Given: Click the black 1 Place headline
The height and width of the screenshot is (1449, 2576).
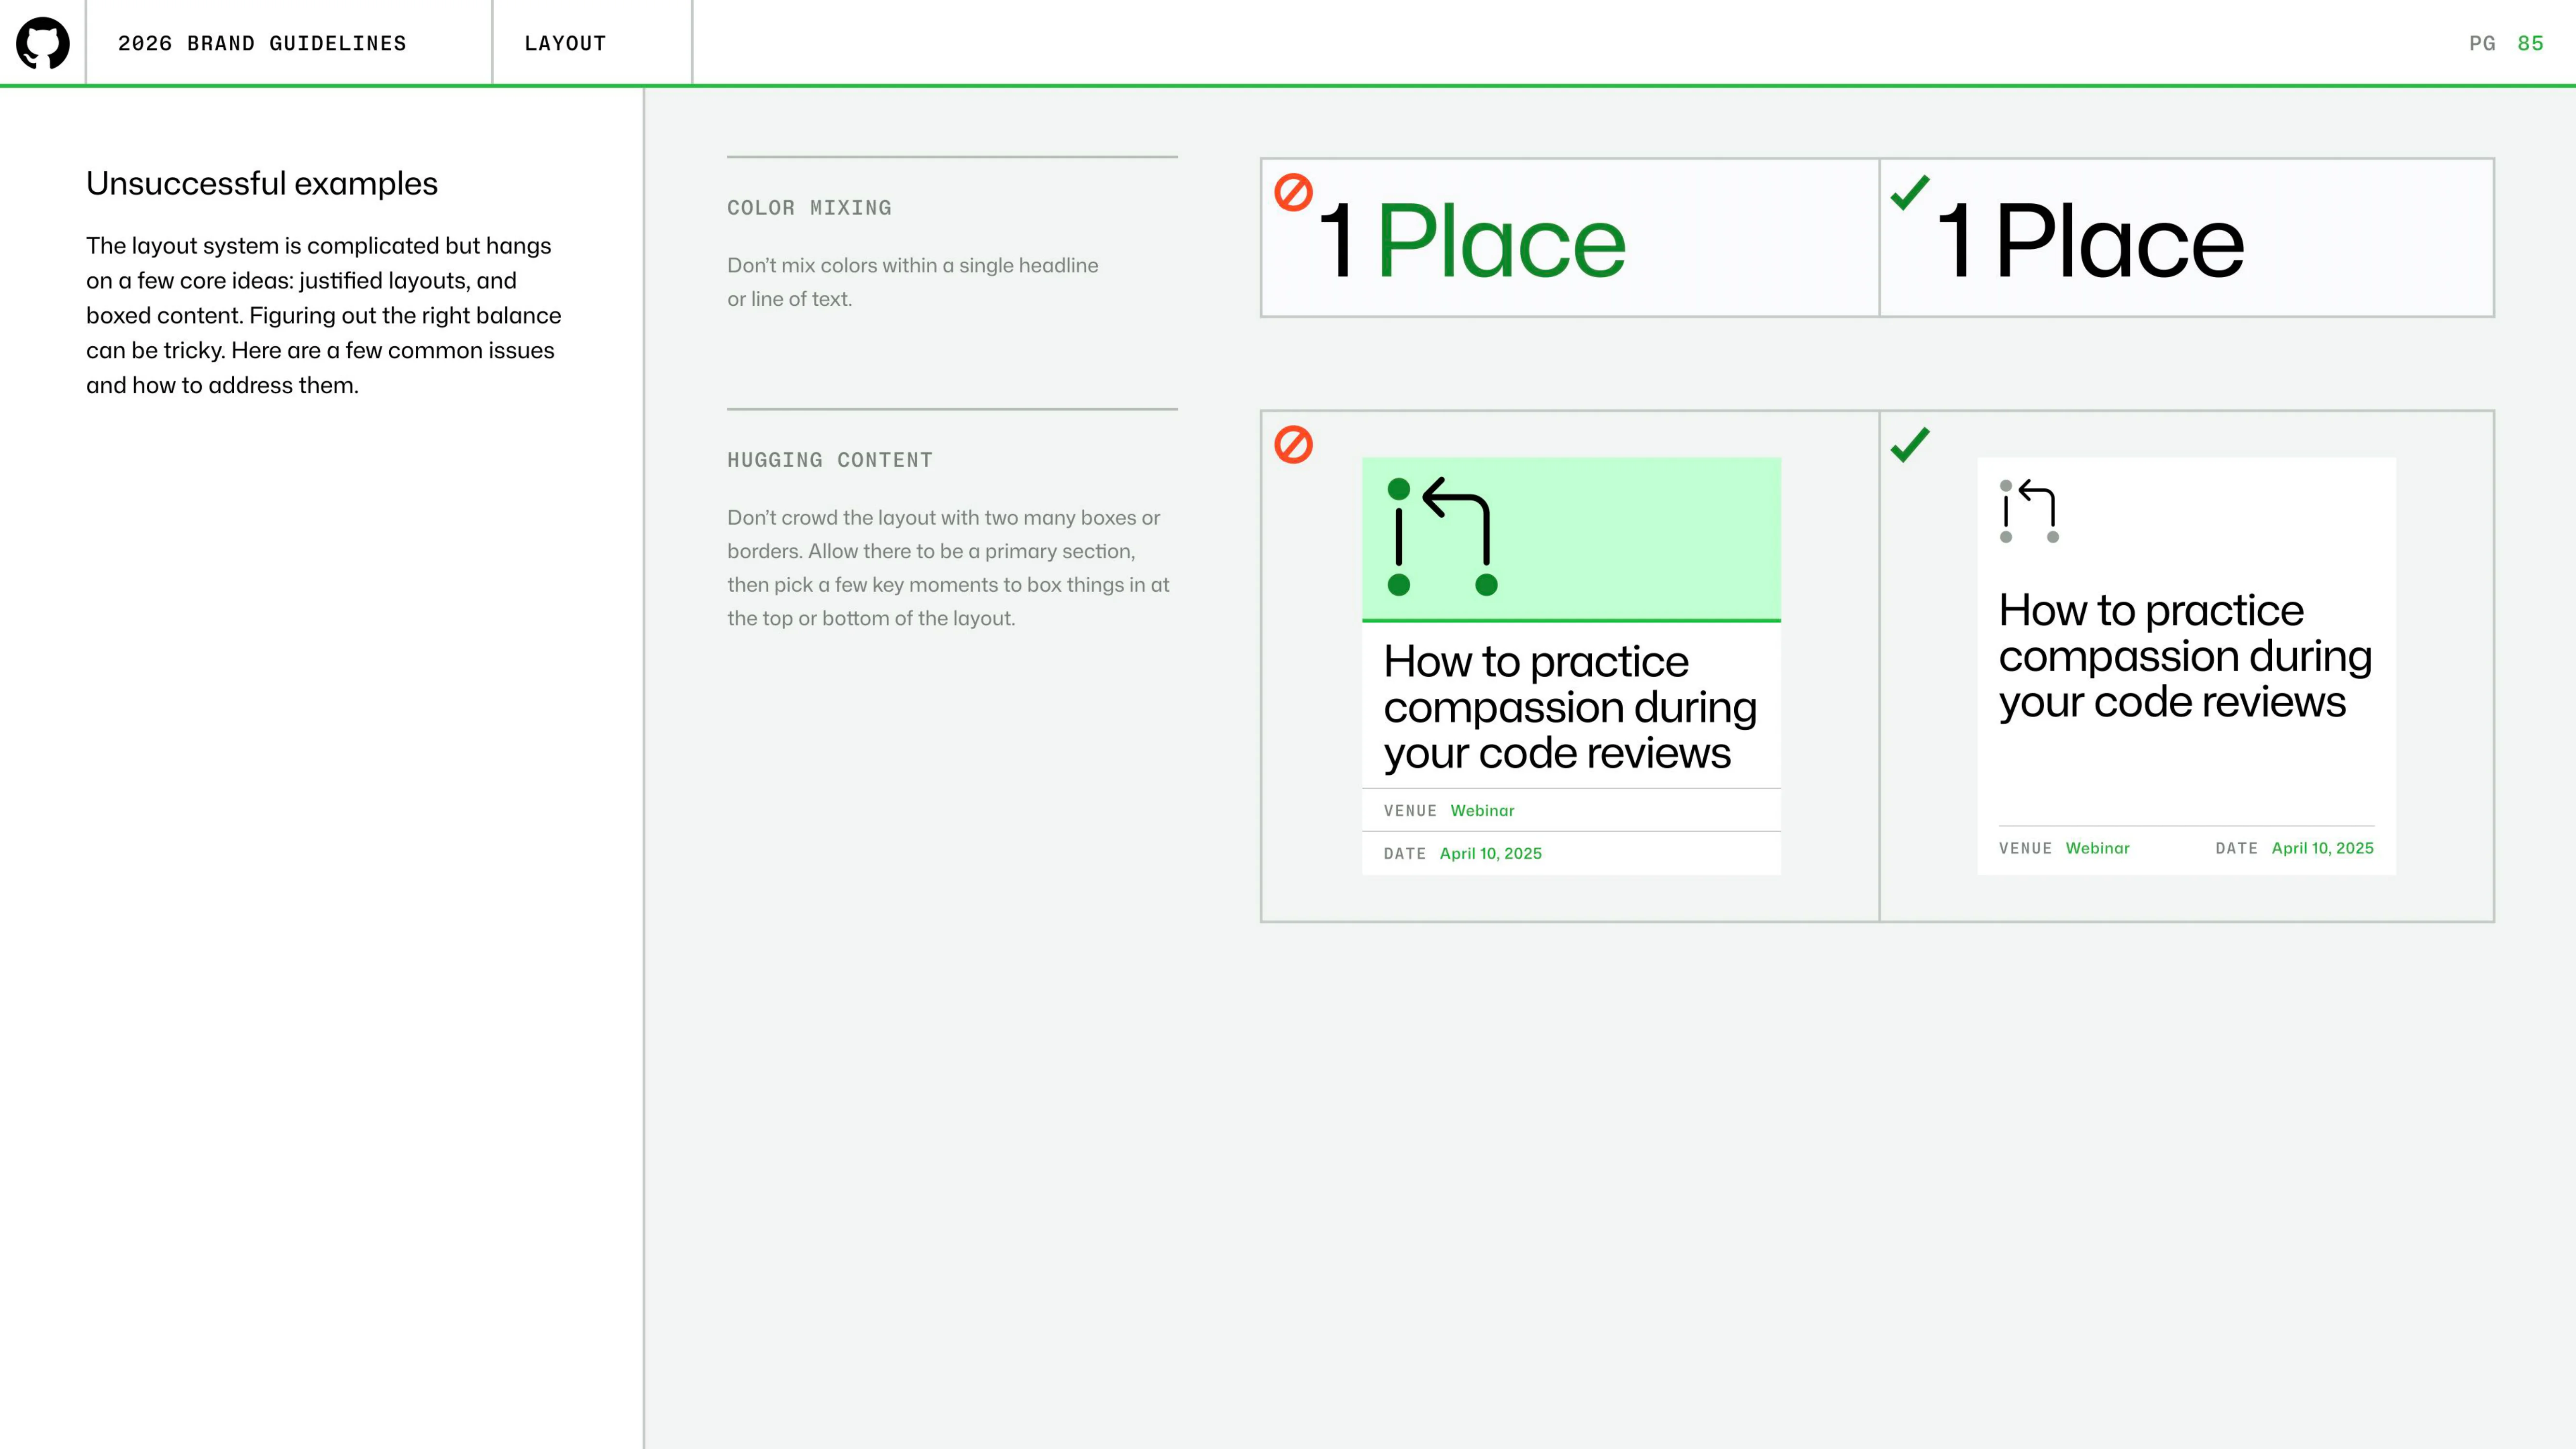Looking at the screenshot, I should tap(2090, 241).
